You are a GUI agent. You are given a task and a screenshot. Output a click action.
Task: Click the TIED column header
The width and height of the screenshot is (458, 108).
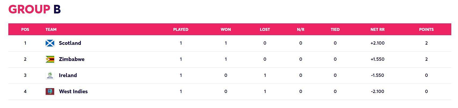click(x=335, y=30)
